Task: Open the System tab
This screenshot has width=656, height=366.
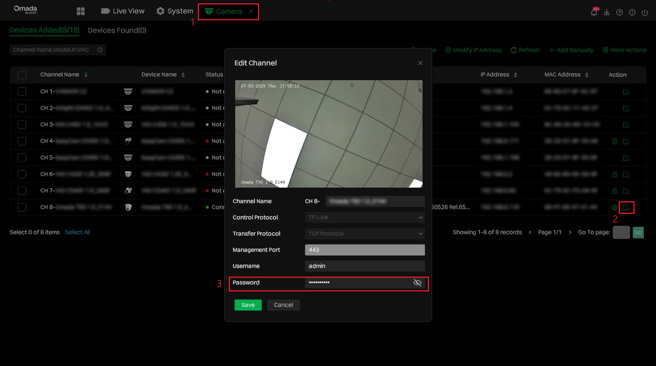Action: click(175, 11)
